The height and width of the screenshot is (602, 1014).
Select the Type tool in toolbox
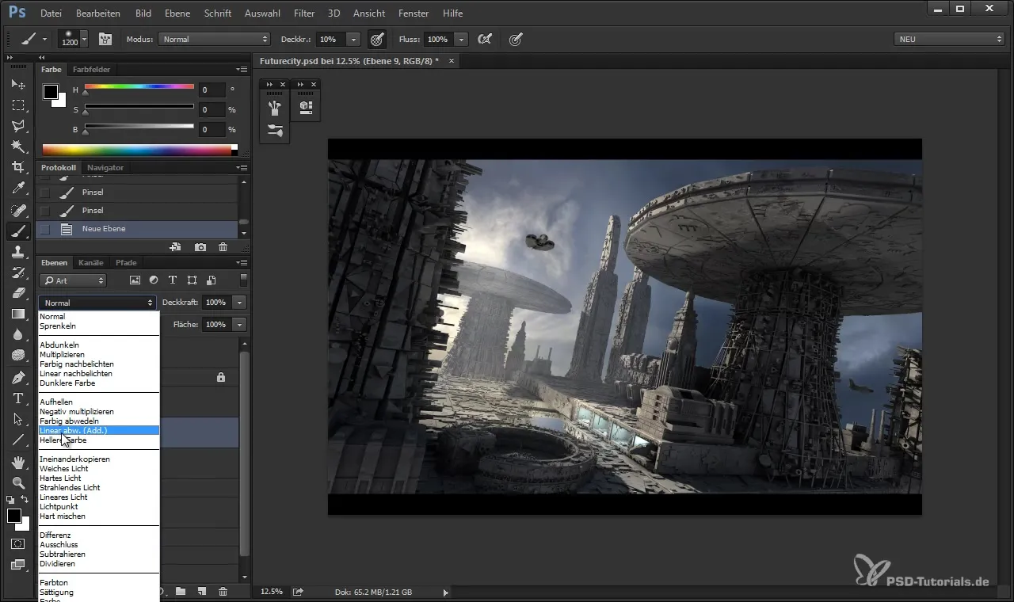pyautogui.click(x=17, y=398)
